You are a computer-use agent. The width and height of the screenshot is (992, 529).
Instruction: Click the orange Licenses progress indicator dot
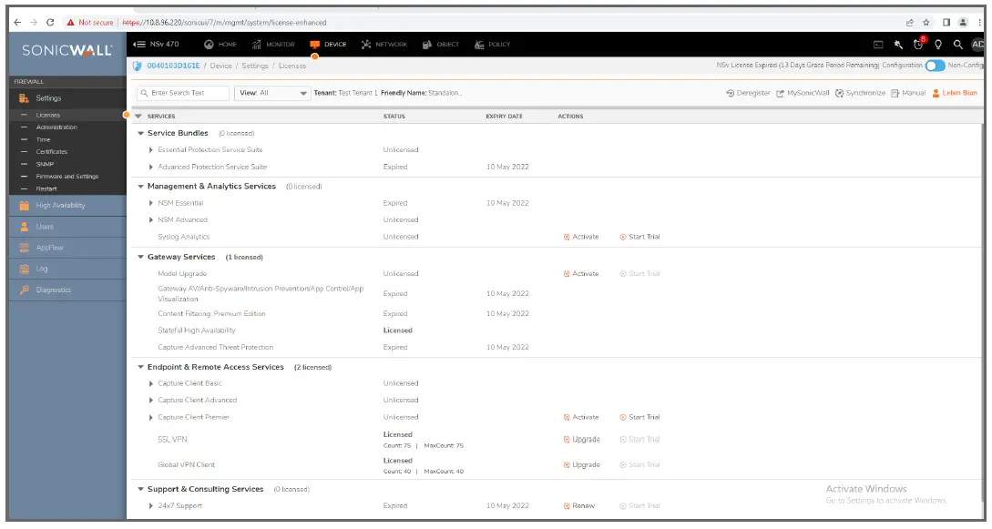pos(127,116)
